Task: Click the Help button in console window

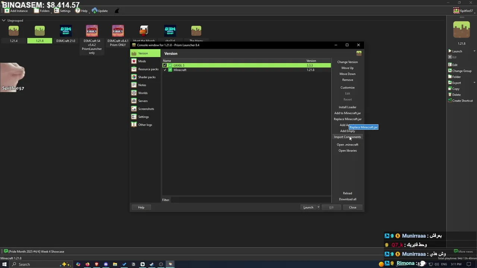Action: click(141, 207)
